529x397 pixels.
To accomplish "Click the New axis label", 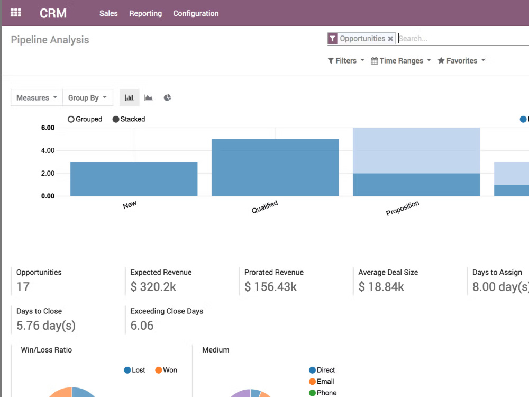I will coord(130,204).
